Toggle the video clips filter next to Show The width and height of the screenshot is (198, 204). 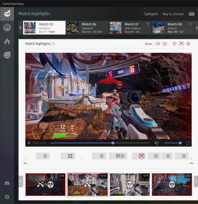[158, 44]
